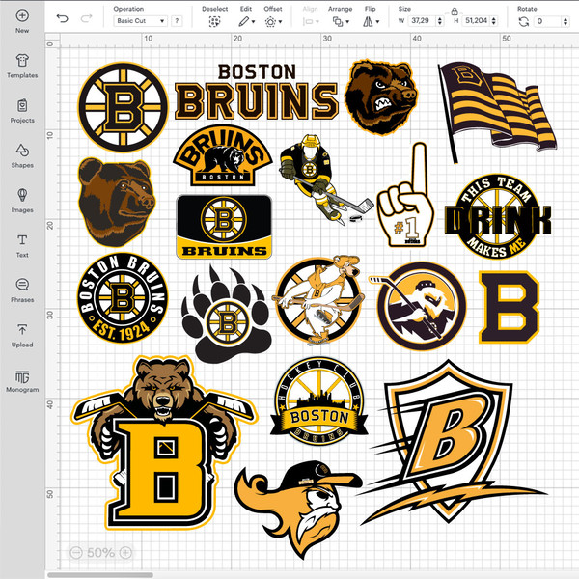The image size is (579, 579).
Task: Expand the Align dropdown arrow
Action: pyautogui.click(x=317, y=22)
